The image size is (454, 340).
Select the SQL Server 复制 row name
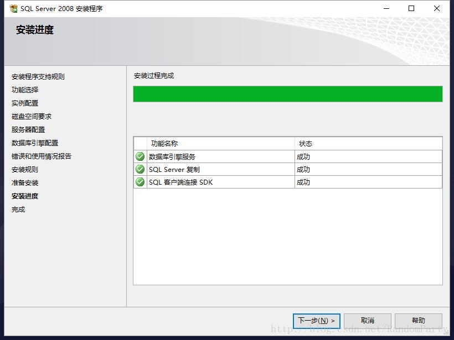(x=174, y=169)
